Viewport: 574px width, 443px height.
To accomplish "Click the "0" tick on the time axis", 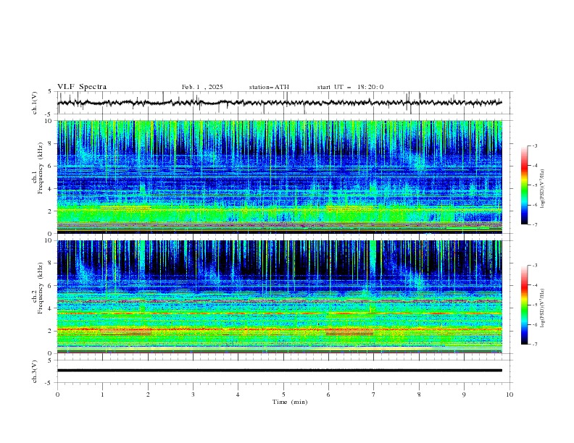I will click(57, 395).
